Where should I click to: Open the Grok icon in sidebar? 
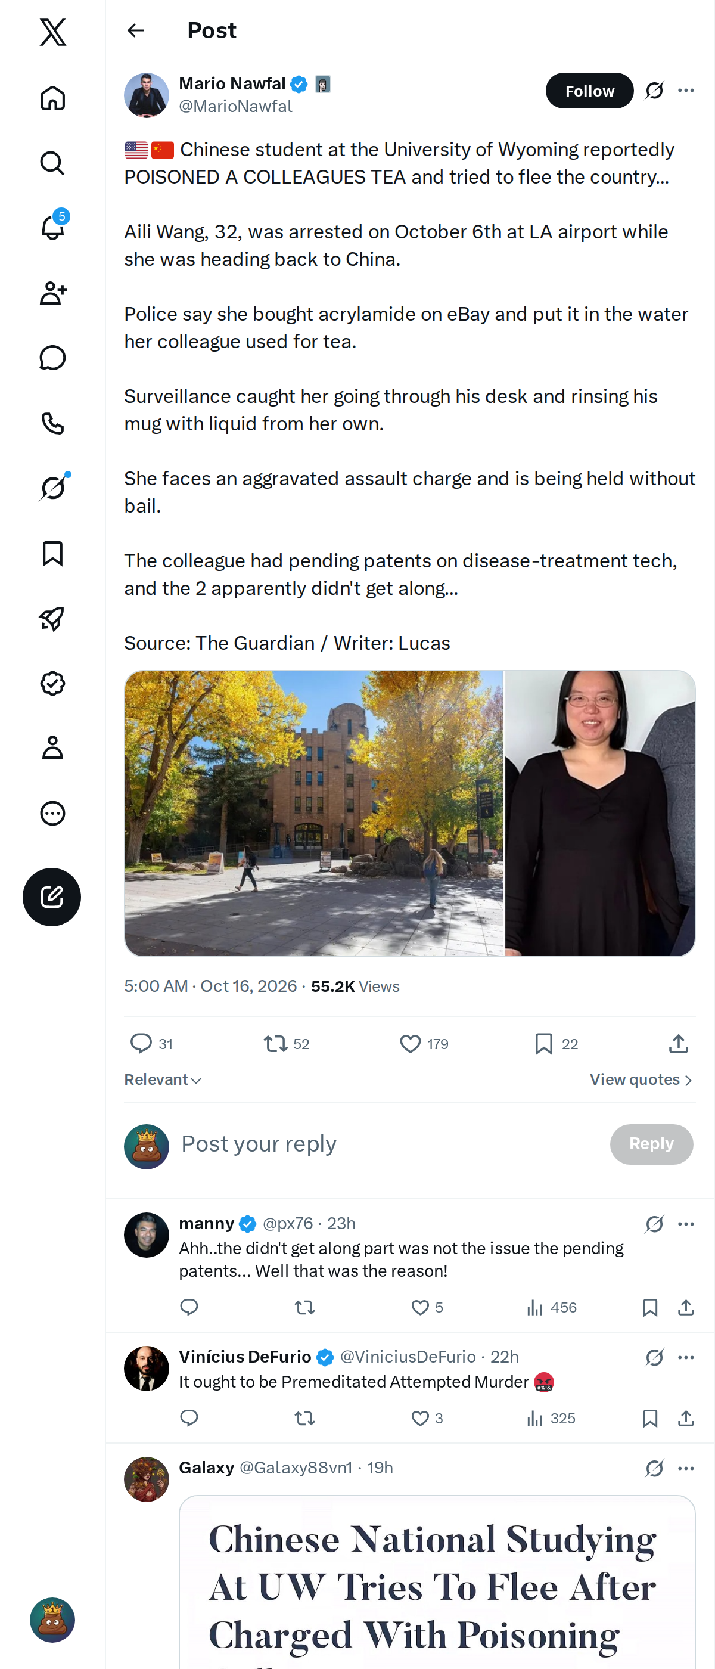52,487
